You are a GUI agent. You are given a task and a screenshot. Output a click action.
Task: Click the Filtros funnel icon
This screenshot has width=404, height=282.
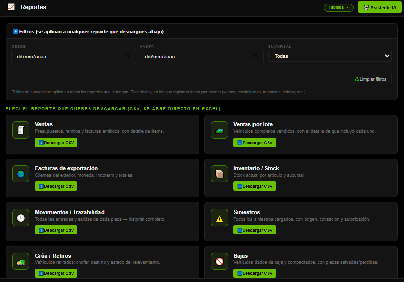click(16, 32)
